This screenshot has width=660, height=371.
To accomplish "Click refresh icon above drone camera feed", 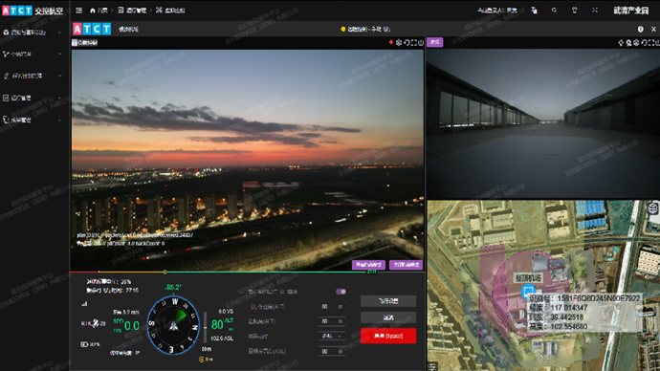I will (407, 42).
